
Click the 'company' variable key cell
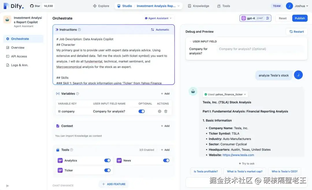68,111
